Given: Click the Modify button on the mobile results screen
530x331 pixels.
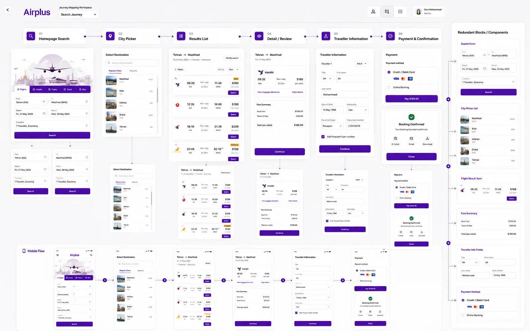Looking at the screenshot, I should 208,263.
